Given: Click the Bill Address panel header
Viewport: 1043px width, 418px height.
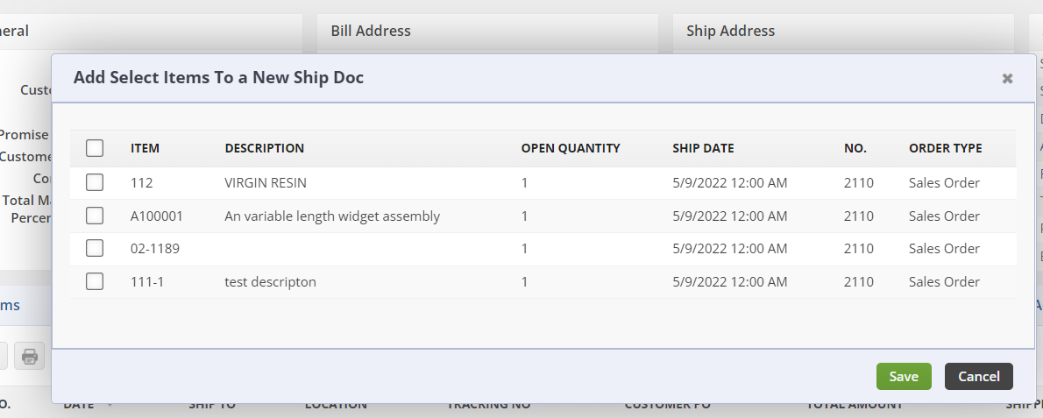Looking at the screenshot, I should click(371, 31).
